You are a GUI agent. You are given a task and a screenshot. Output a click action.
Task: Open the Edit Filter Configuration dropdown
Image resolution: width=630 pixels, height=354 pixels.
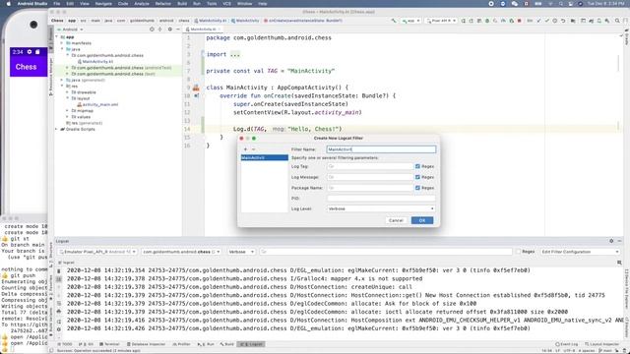(x=580, y=252)
